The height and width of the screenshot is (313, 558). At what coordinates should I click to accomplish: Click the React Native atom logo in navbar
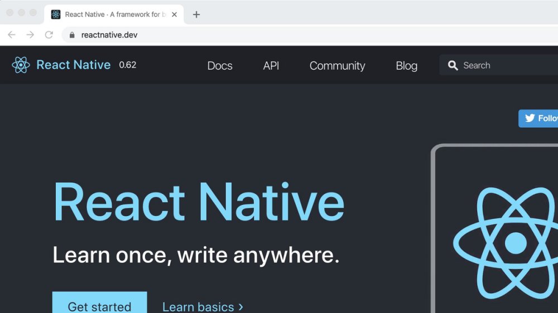pyautogui.click(x=21, y=65)
